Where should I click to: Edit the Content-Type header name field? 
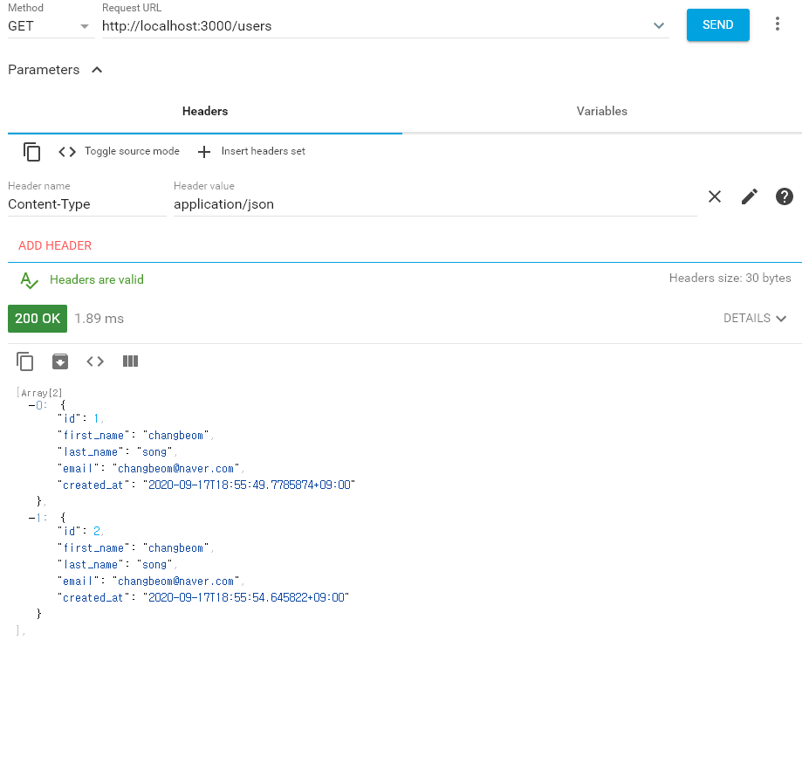coord(86,204)
